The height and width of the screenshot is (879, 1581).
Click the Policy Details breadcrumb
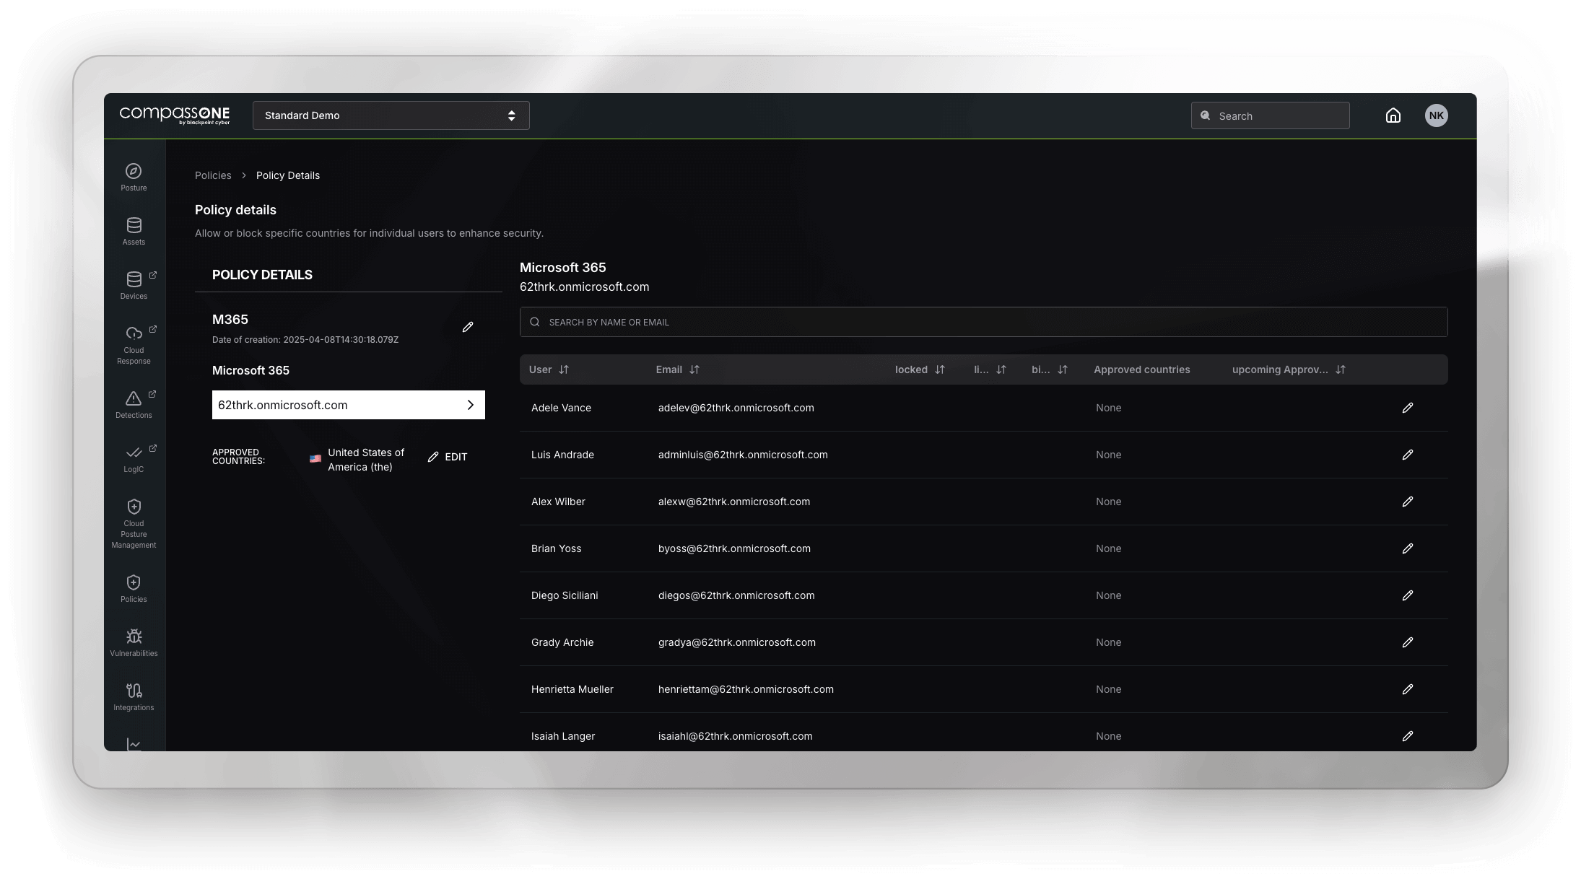point(288,175)
